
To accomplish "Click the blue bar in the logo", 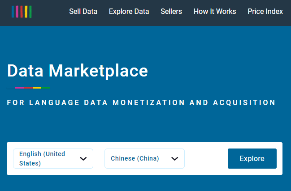I will click(x=13, y=12).
